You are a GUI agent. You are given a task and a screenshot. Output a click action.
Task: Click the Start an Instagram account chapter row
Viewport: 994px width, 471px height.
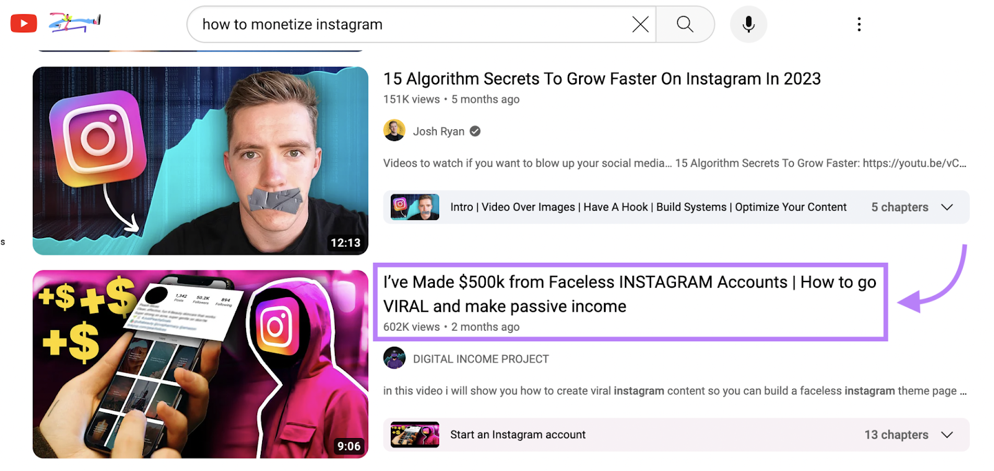point(518,434)
